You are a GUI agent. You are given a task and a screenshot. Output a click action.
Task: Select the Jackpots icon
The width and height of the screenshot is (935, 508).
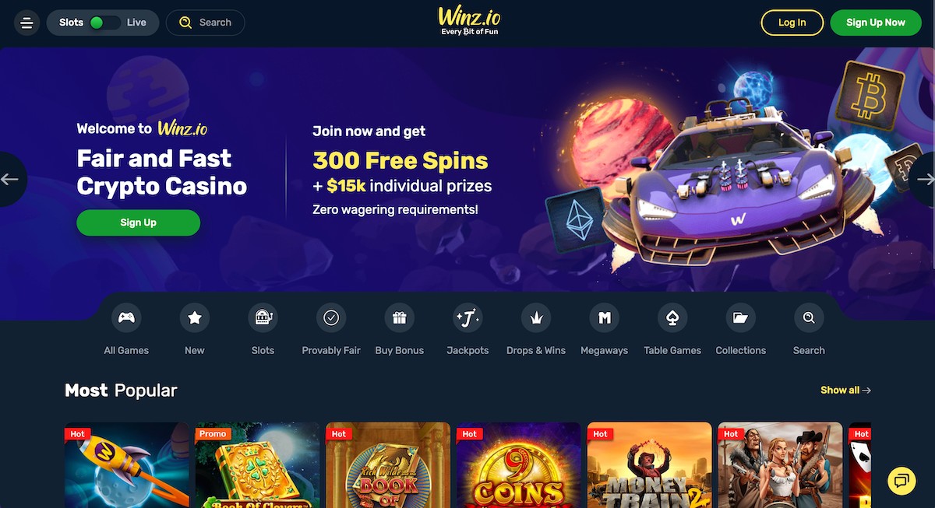click(x=467, y=317)
